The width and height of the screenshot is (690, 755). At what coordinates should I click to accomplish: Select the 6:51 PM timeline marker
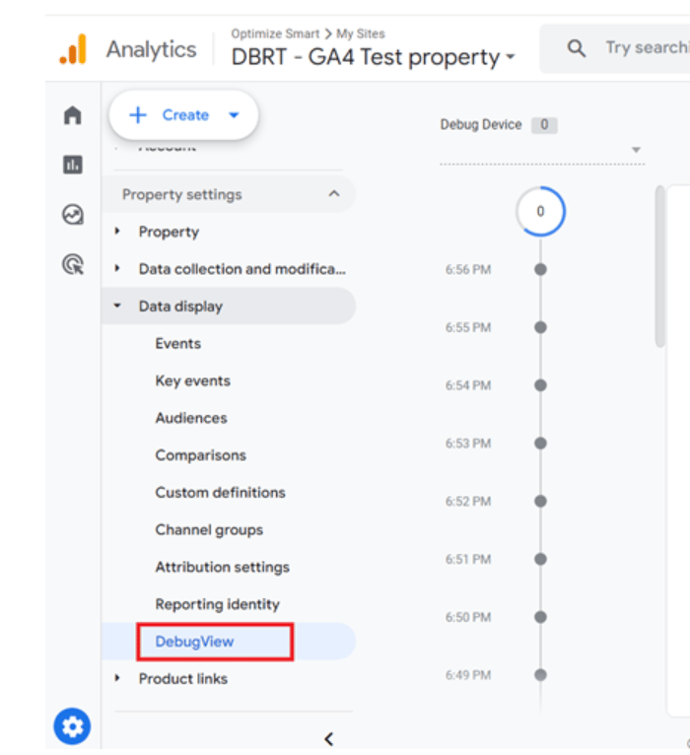(540, 559)
